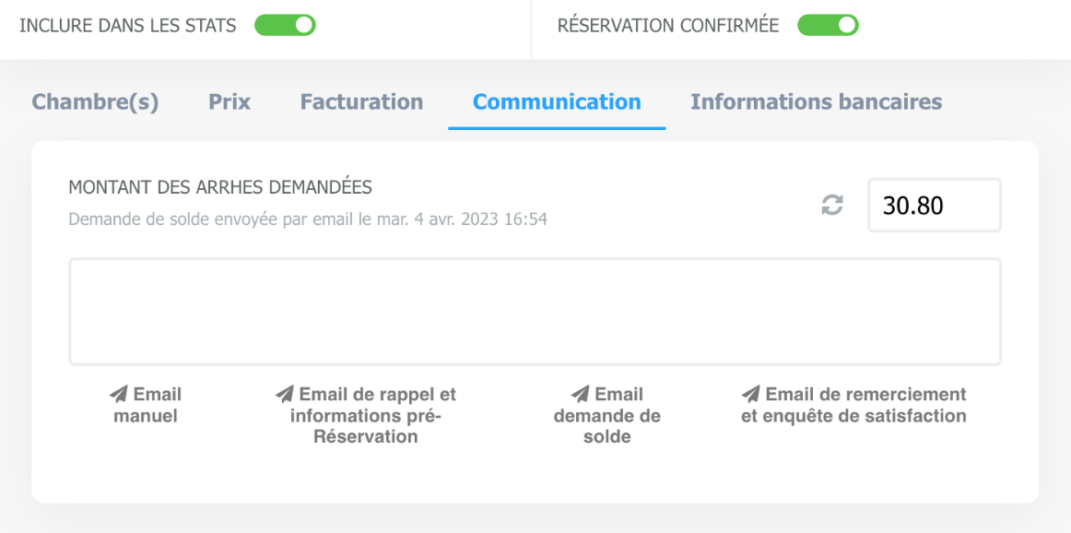Click the paper plane icon of Email manuel
The height and width of the screenshot is (533, 1071).
coord(119,395)
